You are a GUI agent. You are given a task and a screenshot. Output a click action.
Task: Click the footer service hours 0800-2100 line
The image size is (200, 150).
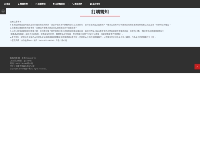coord(23,58)
